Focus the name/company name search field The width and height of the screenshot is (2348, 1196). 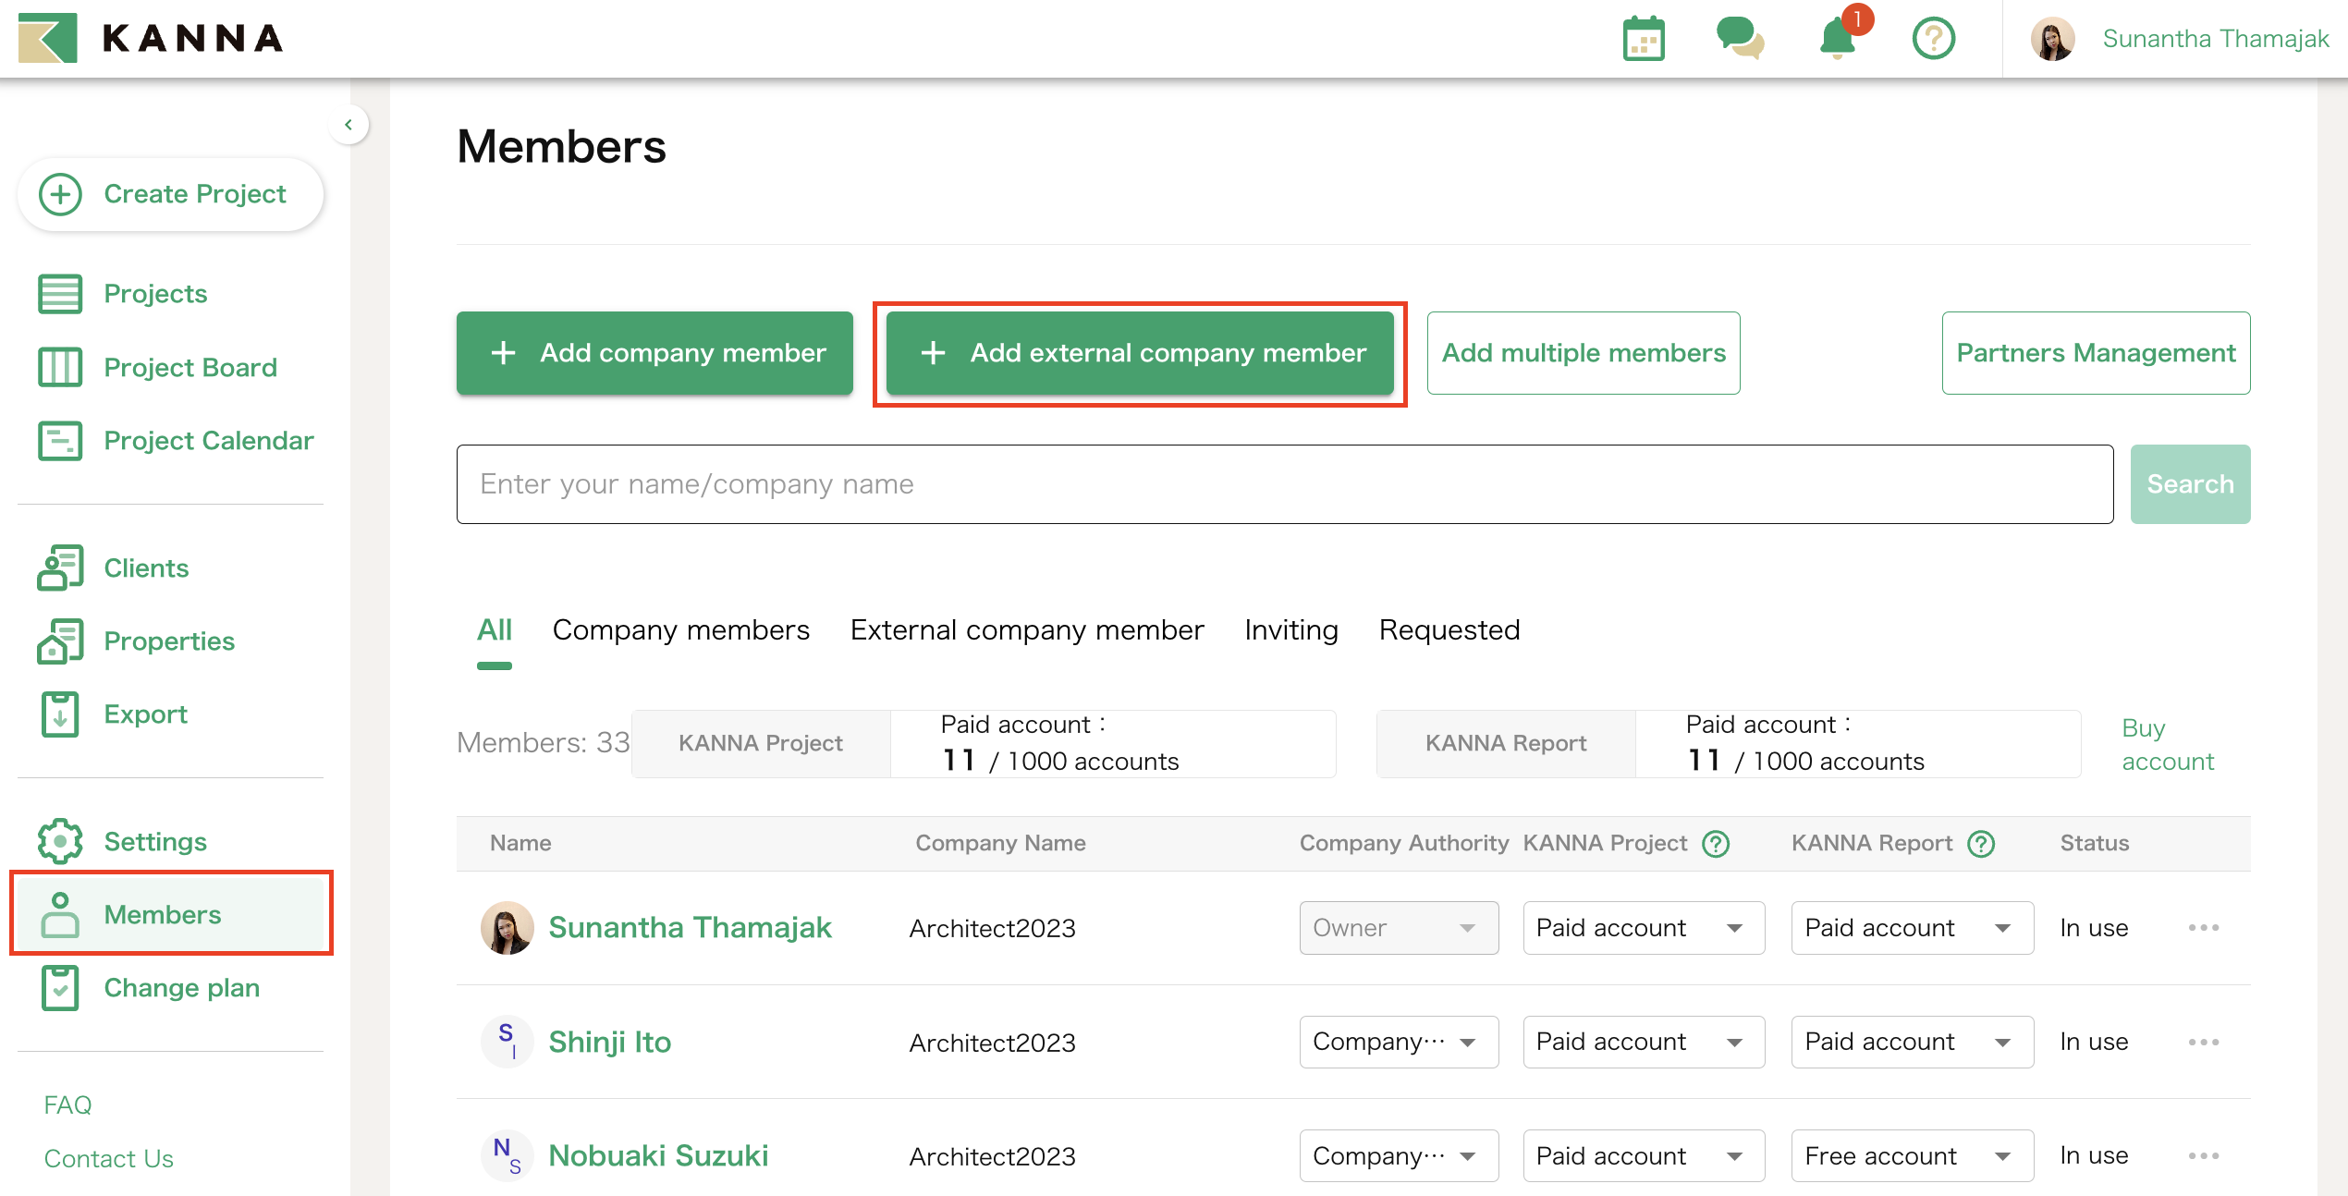click(1284, 484)
